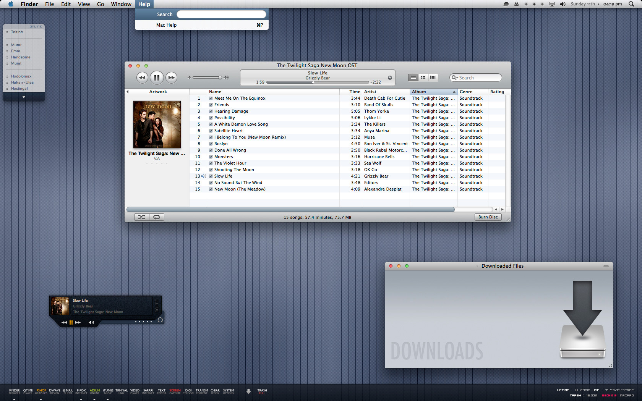Image resolution: width=642 pixels, height=401 pixels.
Task: Click into the Help menu Search field
Action: pyautogui.click(x=221, y=15)
